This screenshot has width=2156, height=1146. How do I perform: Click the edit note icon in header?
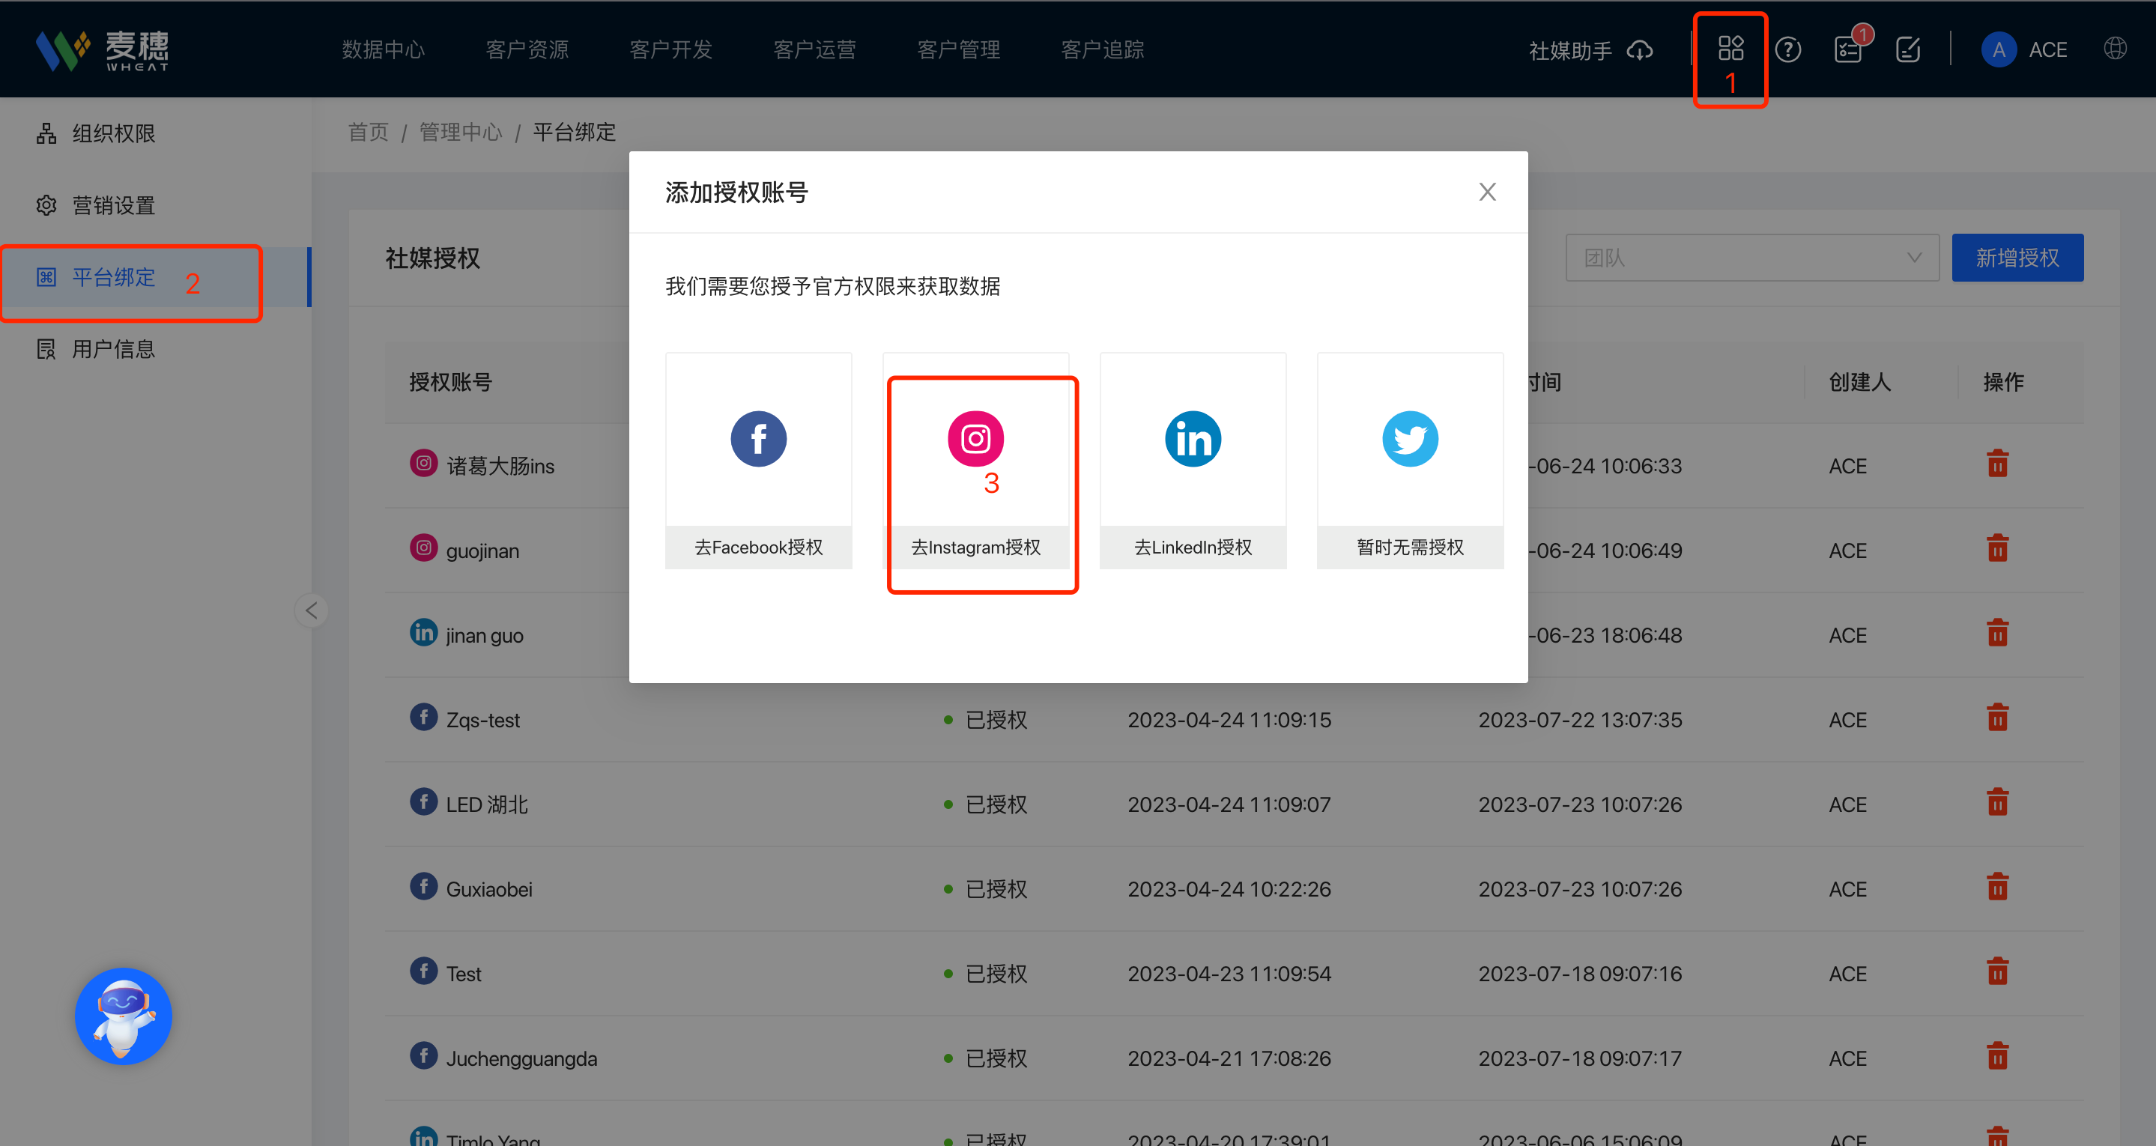(x=1907, y=49)
